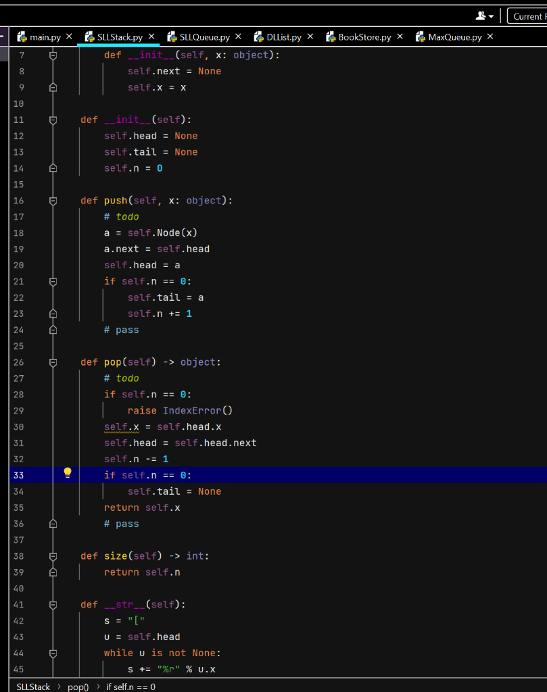Screen dimensions: 547x692
Task: Click the Python icon on DLList.py tab
Action: point(259,37)
